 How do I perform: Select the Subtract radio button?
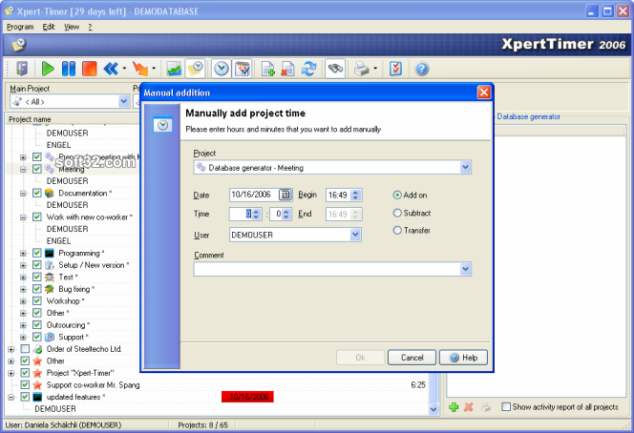pyautogui.click(x=397, y=213)
